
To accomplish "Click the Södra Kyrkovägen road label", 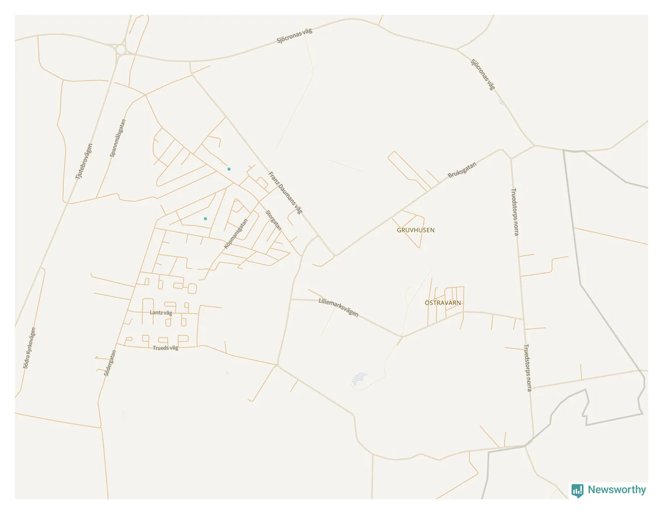I will click(30, 348).
